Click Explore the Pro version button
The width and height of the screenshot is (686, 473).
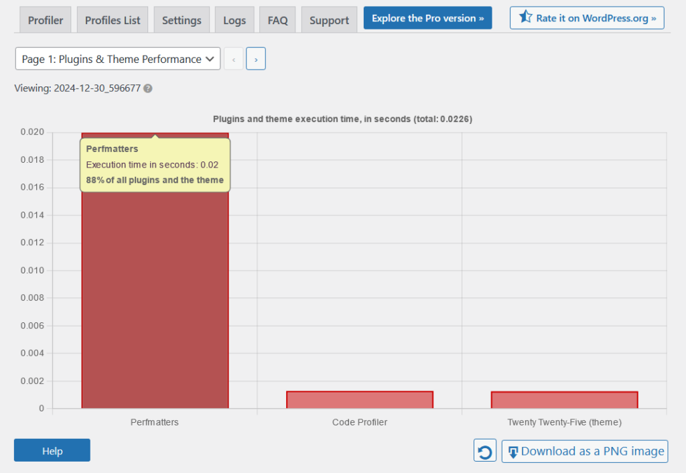tap(427, 18)
